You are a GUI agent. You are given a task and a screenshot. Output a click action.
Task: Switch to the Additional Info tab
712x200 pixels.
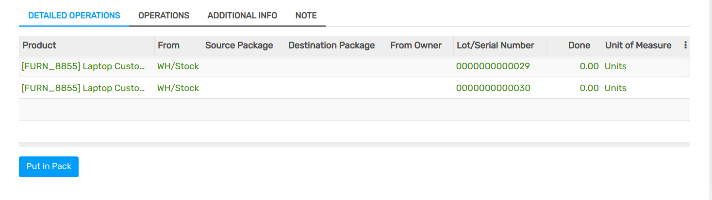coord(242,15)
